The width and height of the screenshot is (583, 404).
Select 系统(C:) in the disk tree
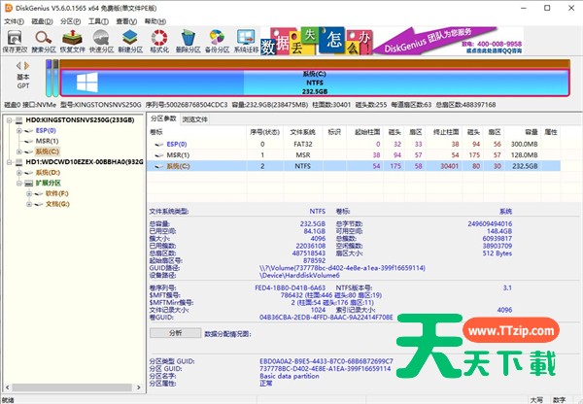coord(48,151)
